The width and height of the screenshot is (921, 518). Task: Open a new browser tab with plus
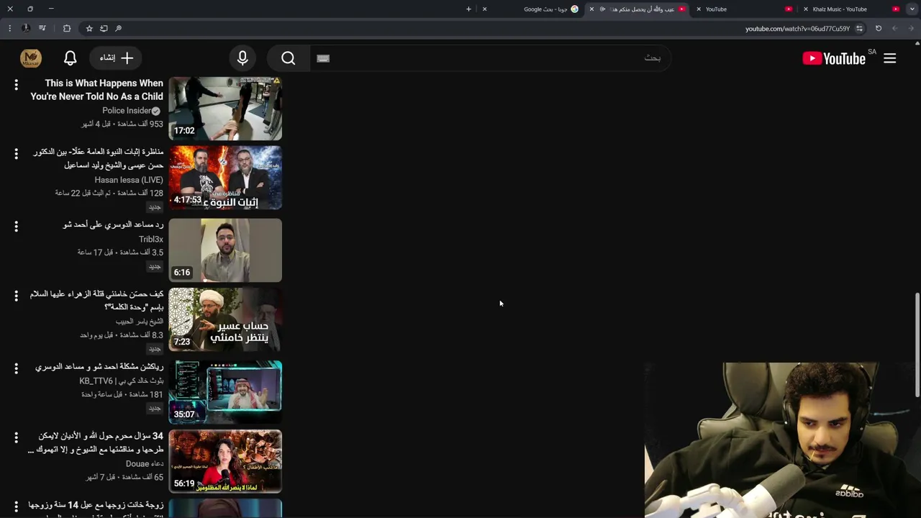click(468, 9)
